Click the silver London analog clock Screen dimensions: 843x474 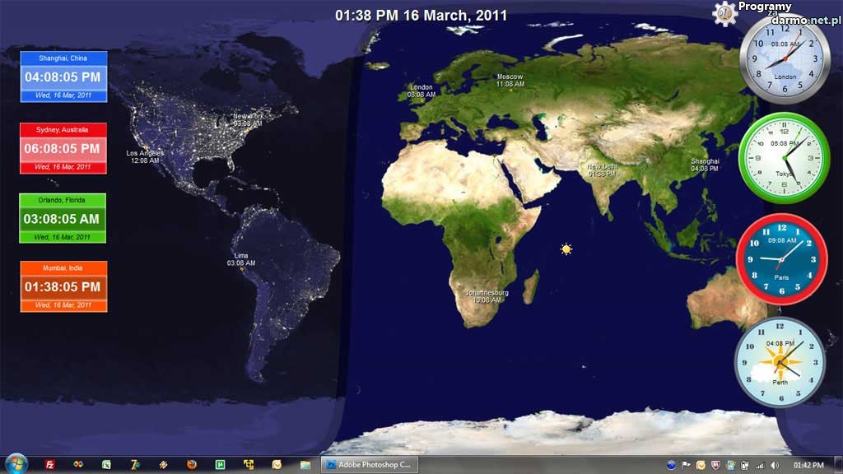784,57
